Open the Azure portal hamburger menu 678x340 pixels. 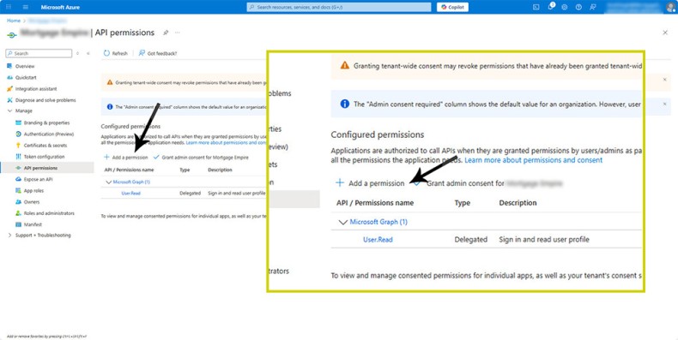pos(25,8)
